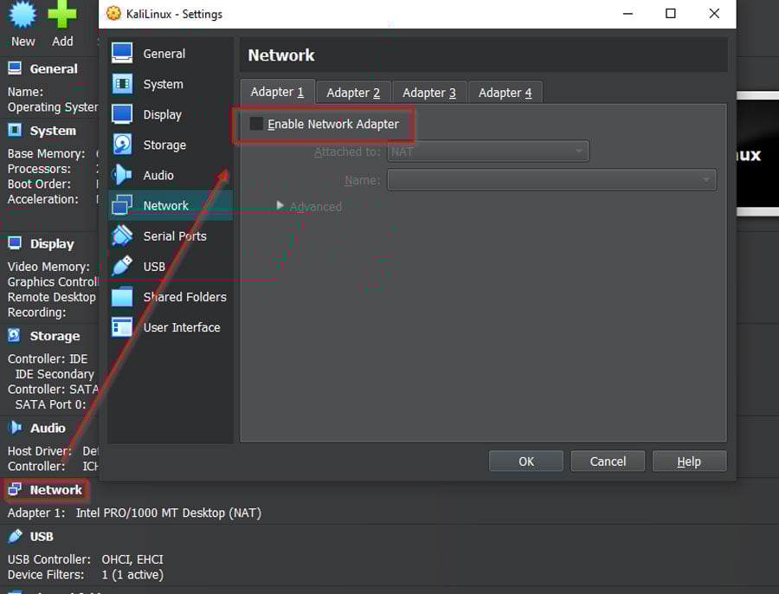
Task: Open the Audio section header in manager details
Action: point(48,428)
